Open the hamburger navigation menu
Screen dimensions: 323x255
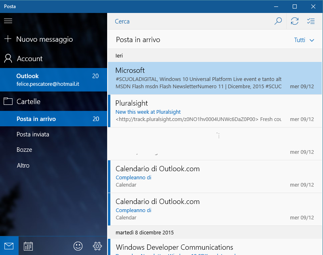8,21
